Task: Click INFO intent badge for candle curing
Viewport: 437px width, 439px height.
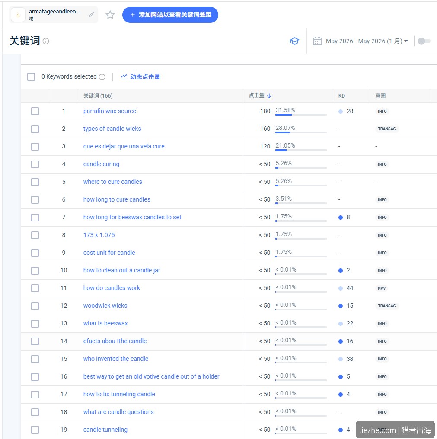Action: pyautogui.click(x=382, y=164)
